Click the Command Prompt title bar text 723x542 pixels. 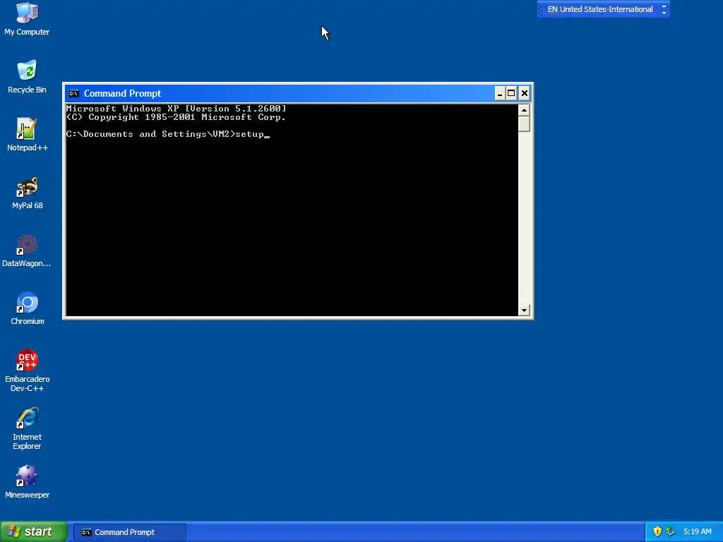[x=122, y=93]
